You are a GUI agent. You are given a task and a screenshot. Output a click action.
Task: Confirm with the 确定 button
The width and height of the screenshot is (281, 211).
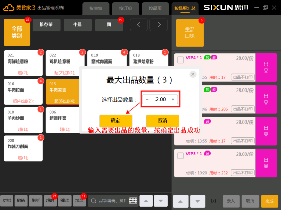(x=115, y=121)
